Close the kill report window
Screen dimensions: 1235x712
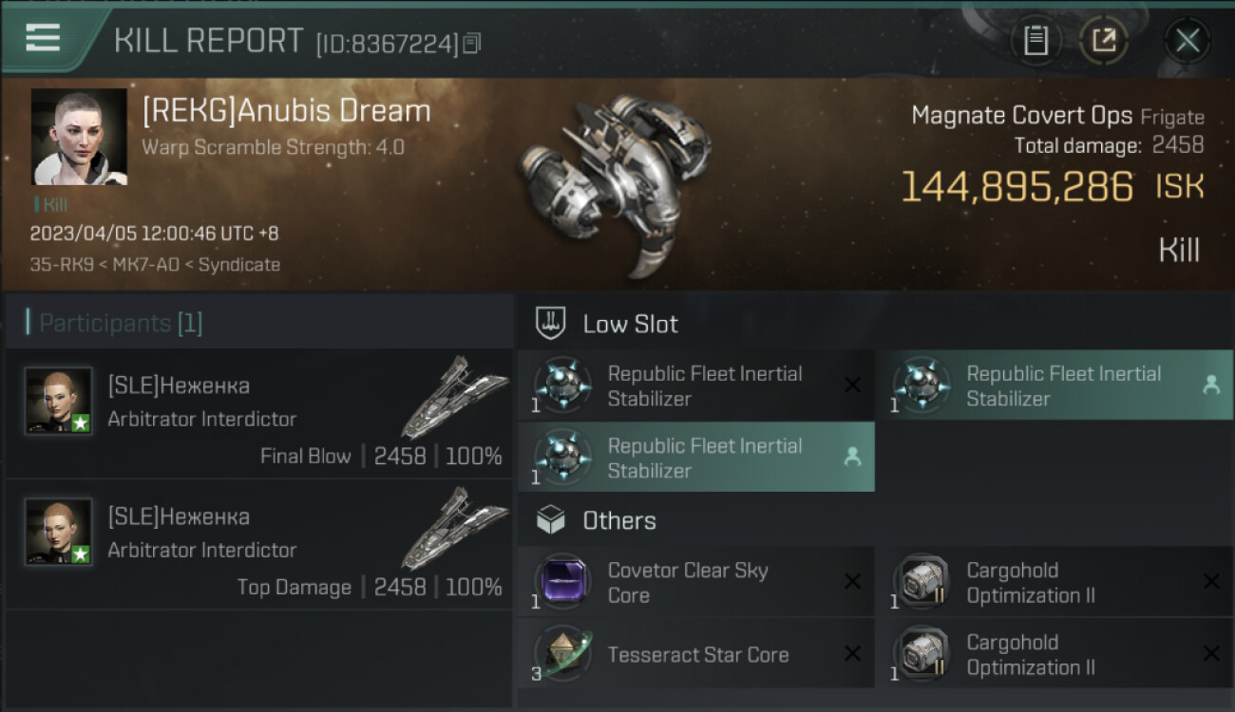(x=1187, y=40)
